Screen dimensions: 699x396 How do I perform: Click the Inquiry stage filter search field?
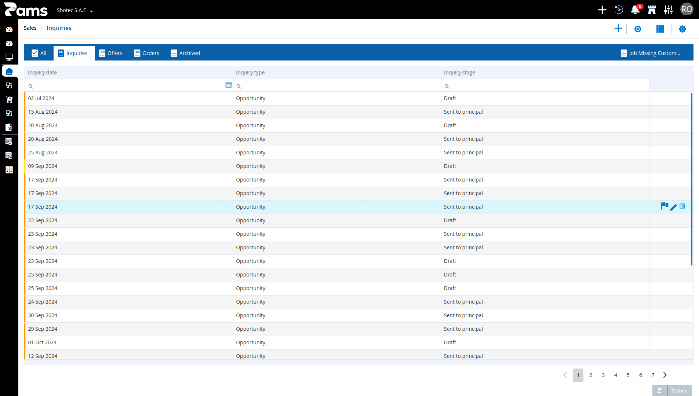point(545,86)
